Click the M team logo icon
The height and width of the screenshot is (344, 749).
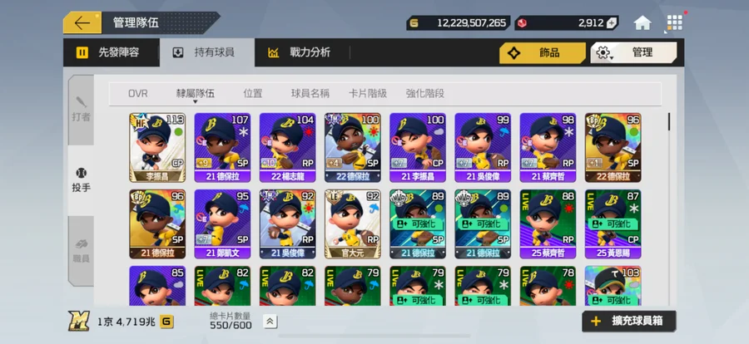79,321
